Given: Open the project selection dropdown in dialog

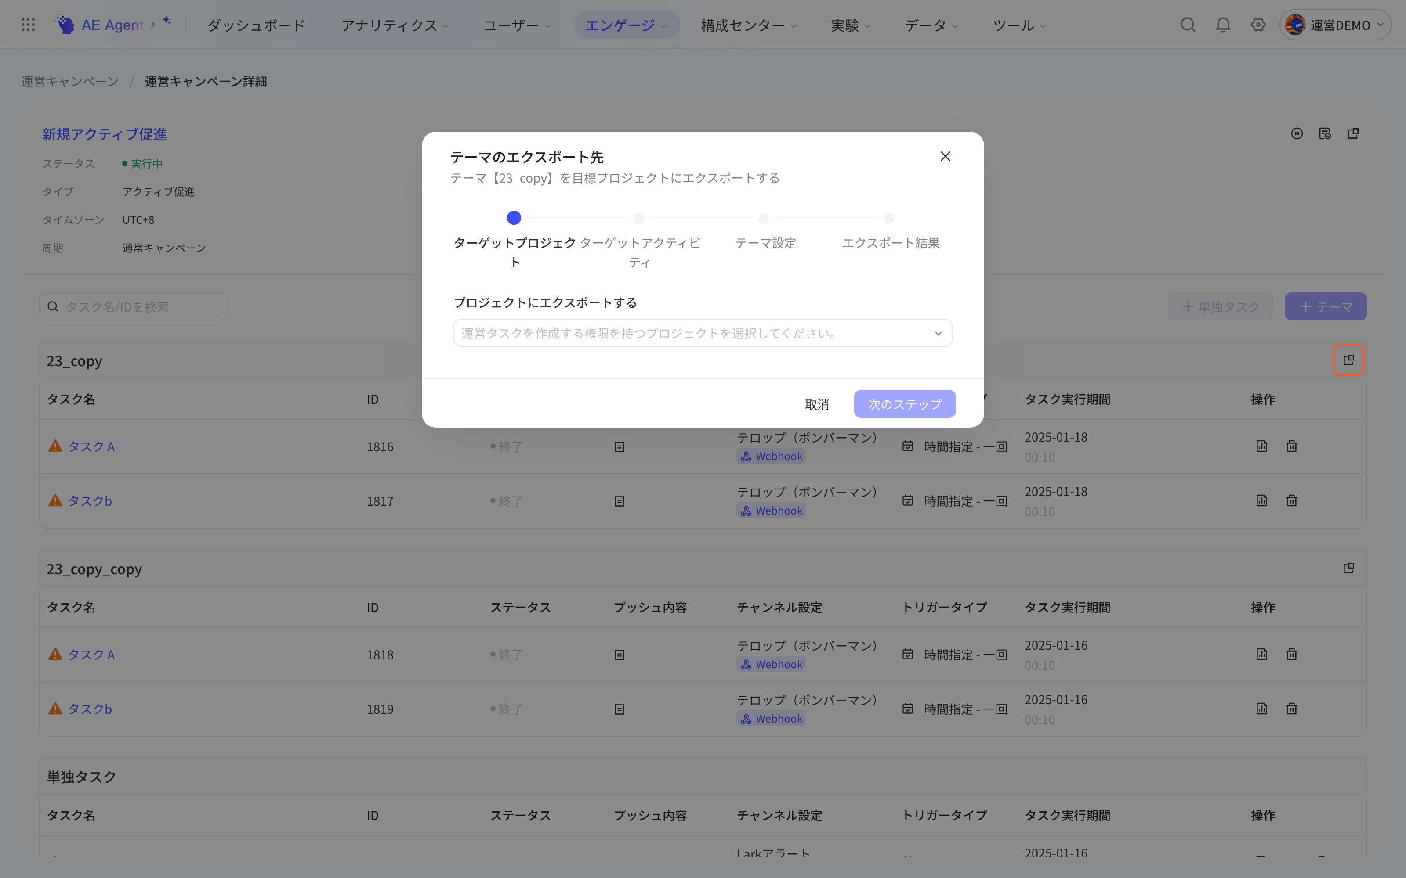Looking at the screenshot, I should [703, 333].
